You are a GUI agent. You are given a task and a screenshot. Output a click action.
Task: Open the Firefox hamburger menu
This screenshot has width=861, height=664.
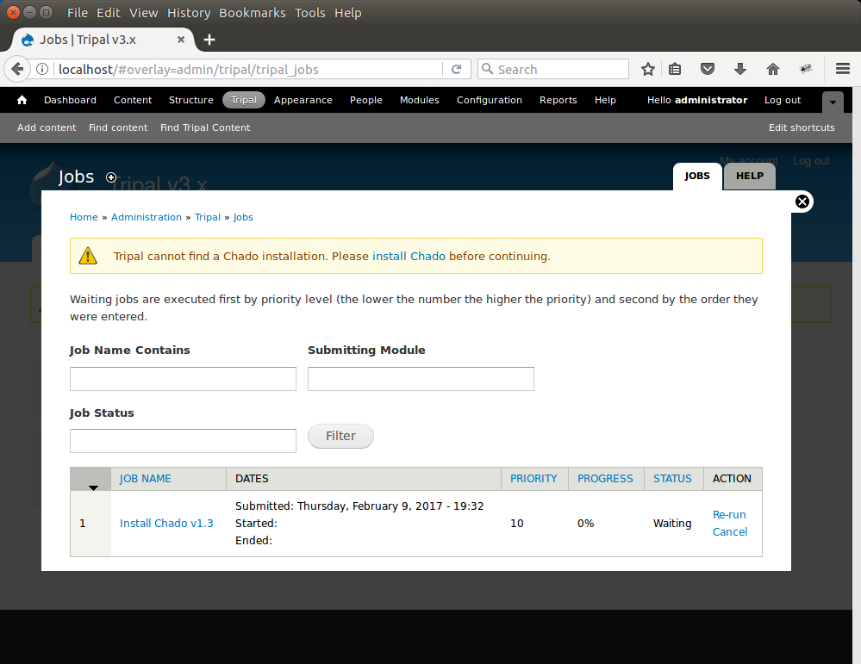pyautogui.click(x=843, y=69)
